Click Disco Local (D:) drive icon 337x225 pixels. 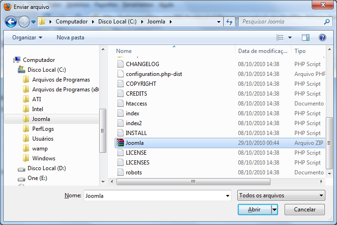click(x=22, y=169)
